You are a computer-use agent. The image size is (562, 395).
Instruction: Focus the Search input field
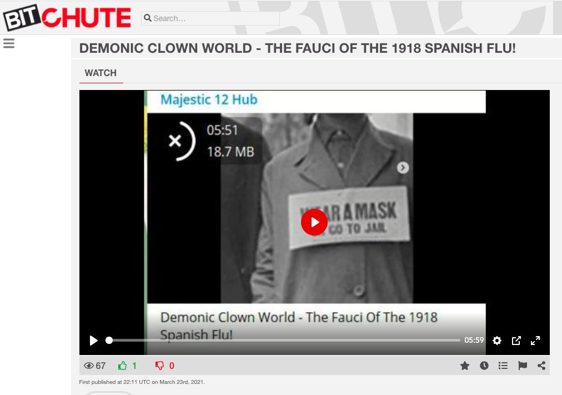coord(210,18)
